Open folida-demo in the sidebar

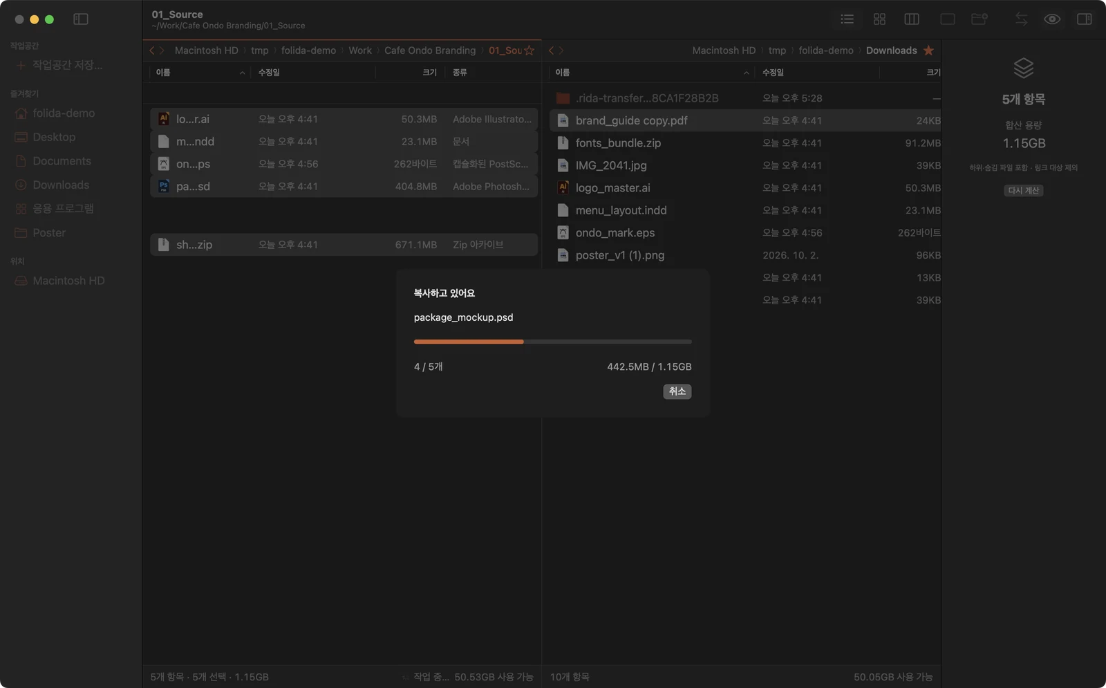64,113
